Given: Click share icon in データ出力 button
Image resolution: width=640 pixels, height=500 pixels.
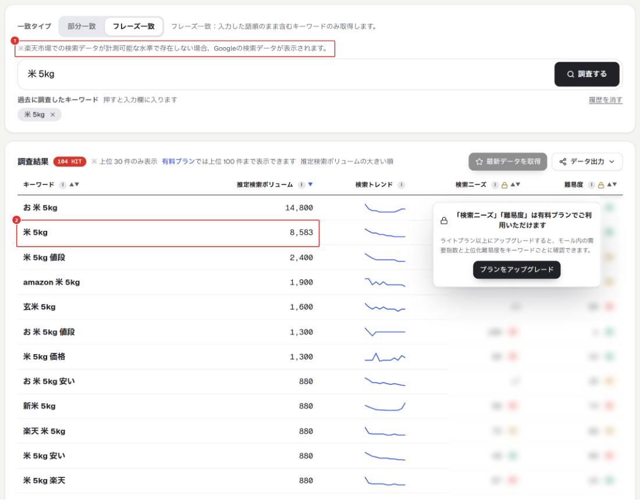Looking at the screenshot, I should [563, 162].
